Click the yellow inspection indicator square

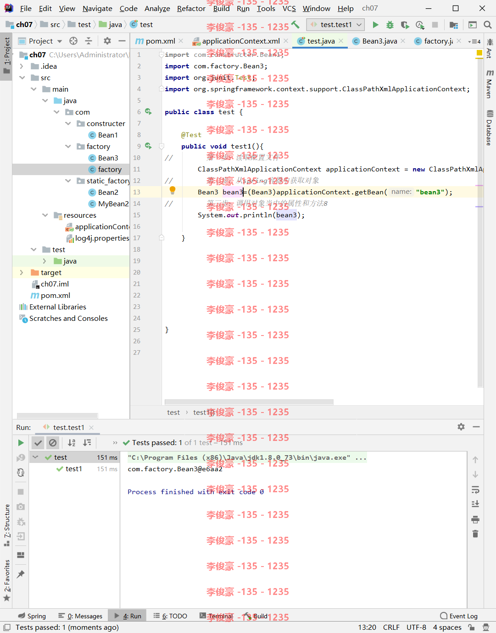tap(479, 53)
